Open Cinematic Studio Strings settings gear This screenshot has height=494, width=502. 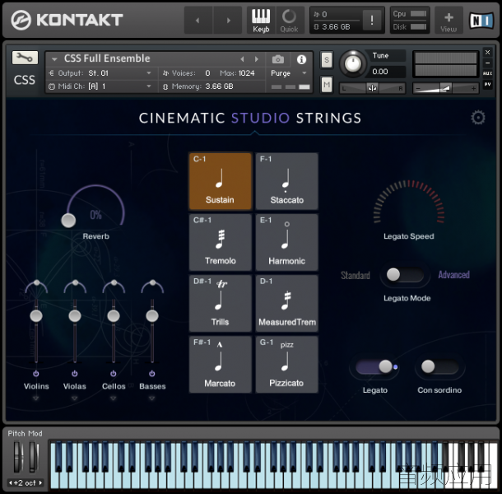point(478,118)
